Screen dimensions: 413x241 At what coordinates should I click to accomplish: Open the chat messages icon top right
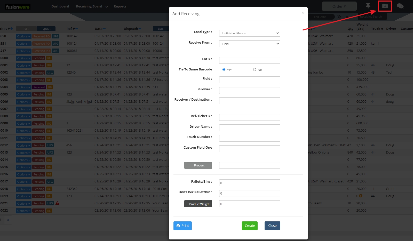[x=400, y=6]
